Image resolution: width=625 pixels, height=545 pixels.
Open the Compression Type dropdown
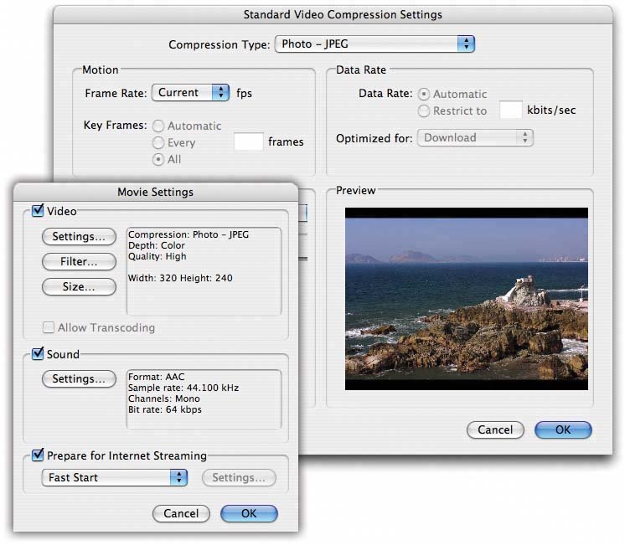coord(374,44)
